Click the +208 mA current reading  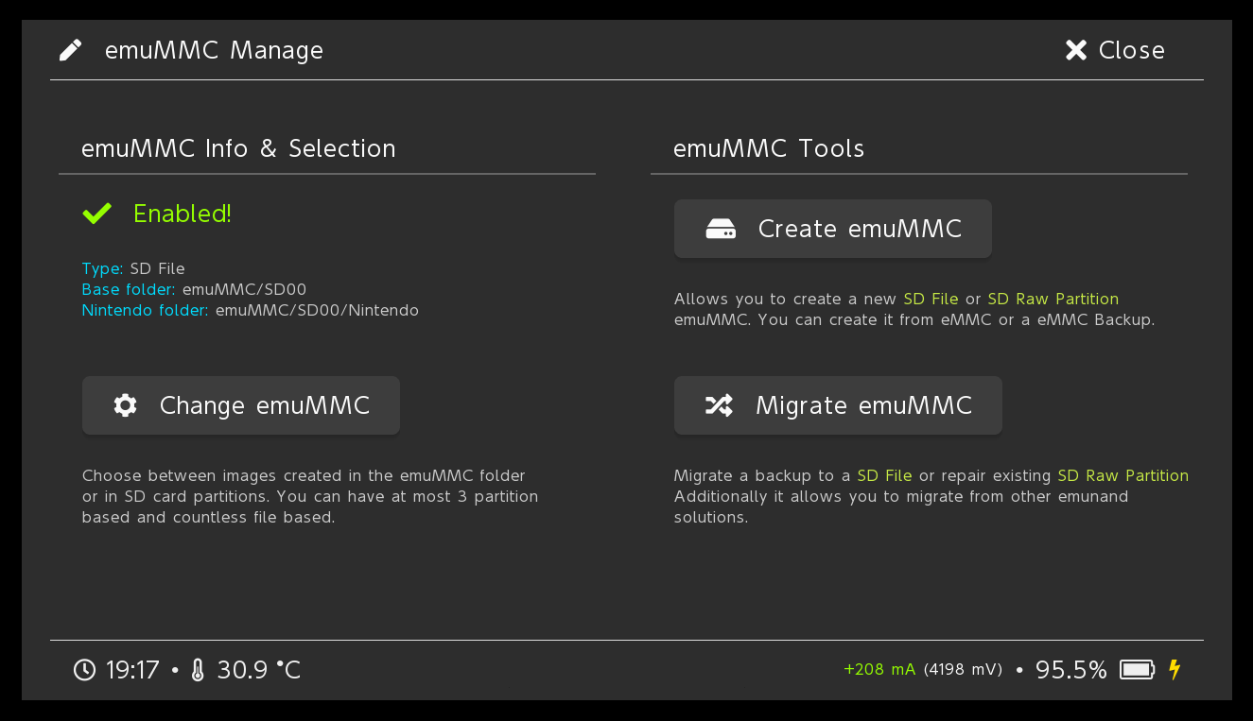pos(879,669)
